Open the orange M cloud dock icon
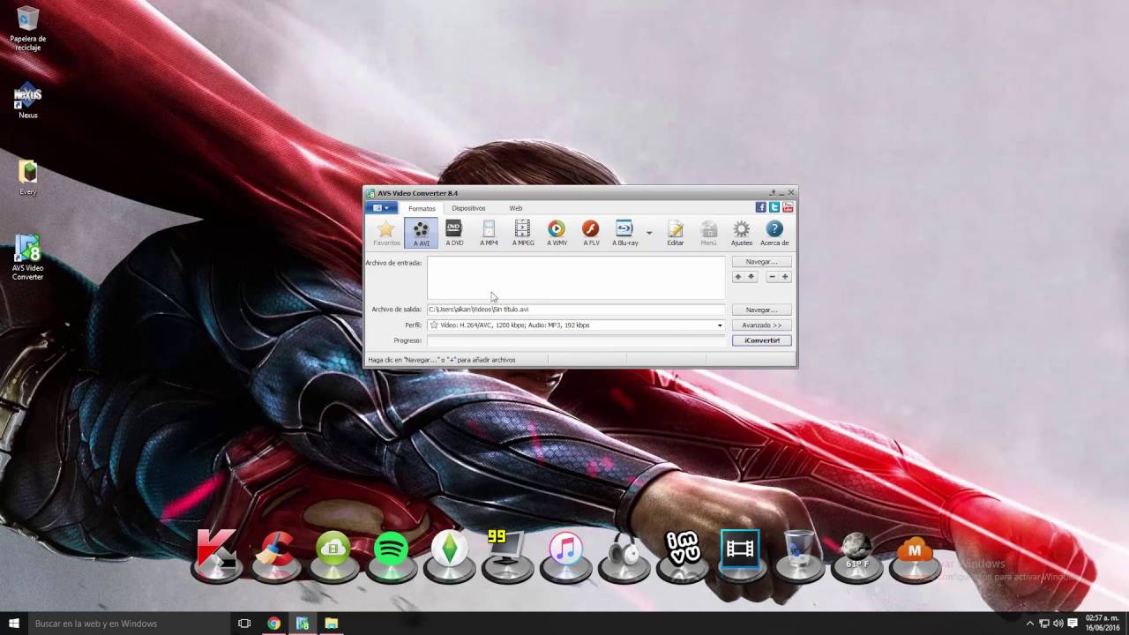Image resolution: width=1129 pixels, height=635 pixels. (x=915, y=556)
